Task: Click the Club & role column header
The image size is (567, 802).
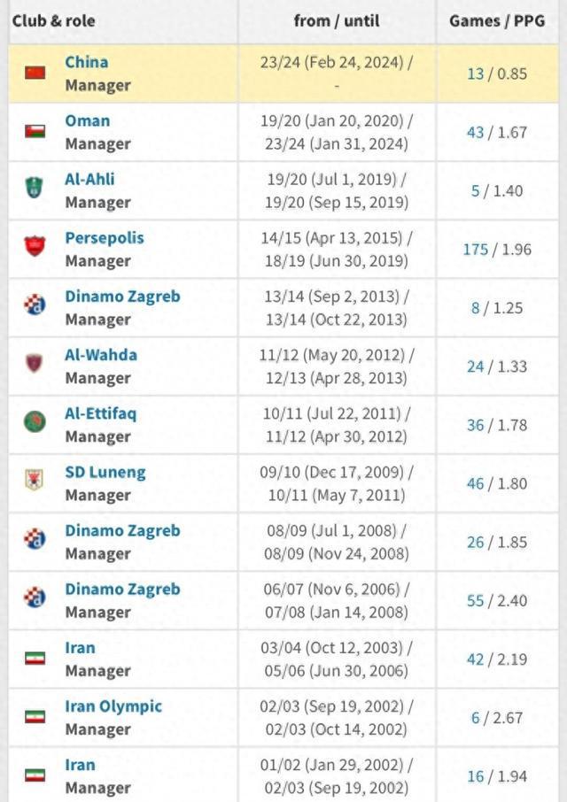Action: [x=54, y=20]
